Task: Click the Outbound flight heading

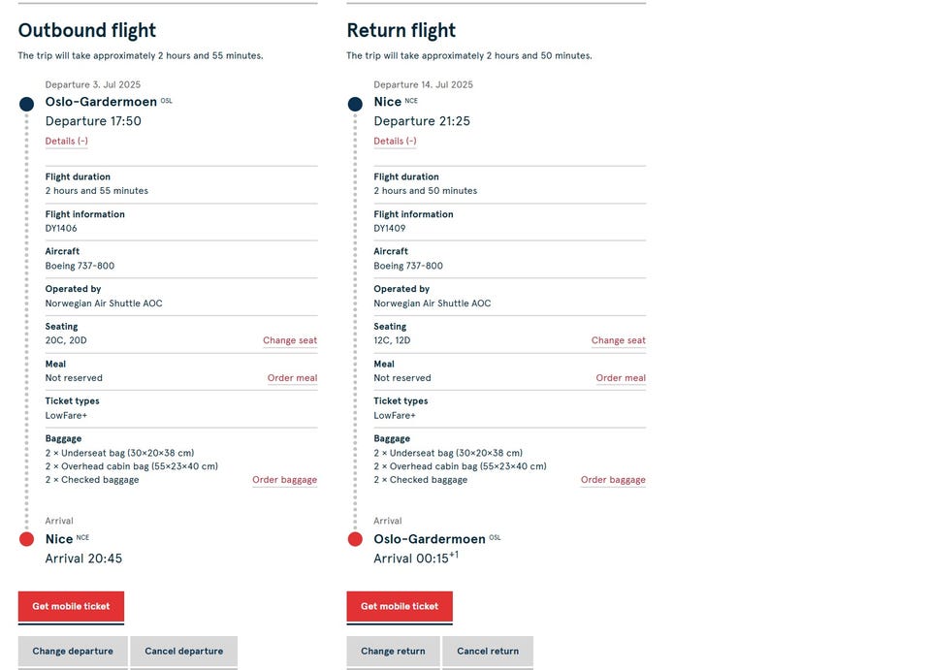Action: (87, 31)
